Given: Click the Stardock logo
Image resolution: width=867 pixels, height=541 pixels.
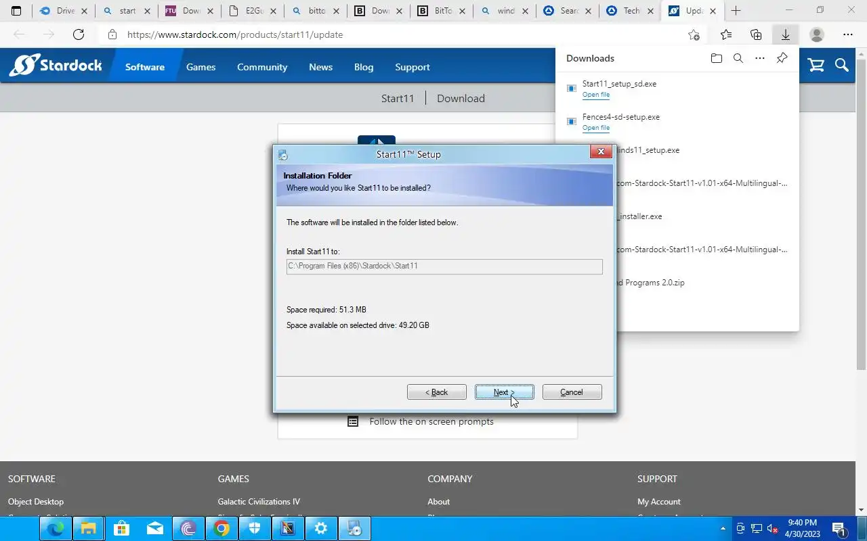Looking at the screenshot, I should click(x=56, y=66).
